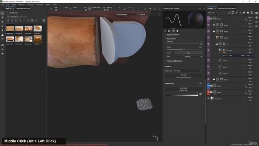Open the Edit menu

click(8, 5)
